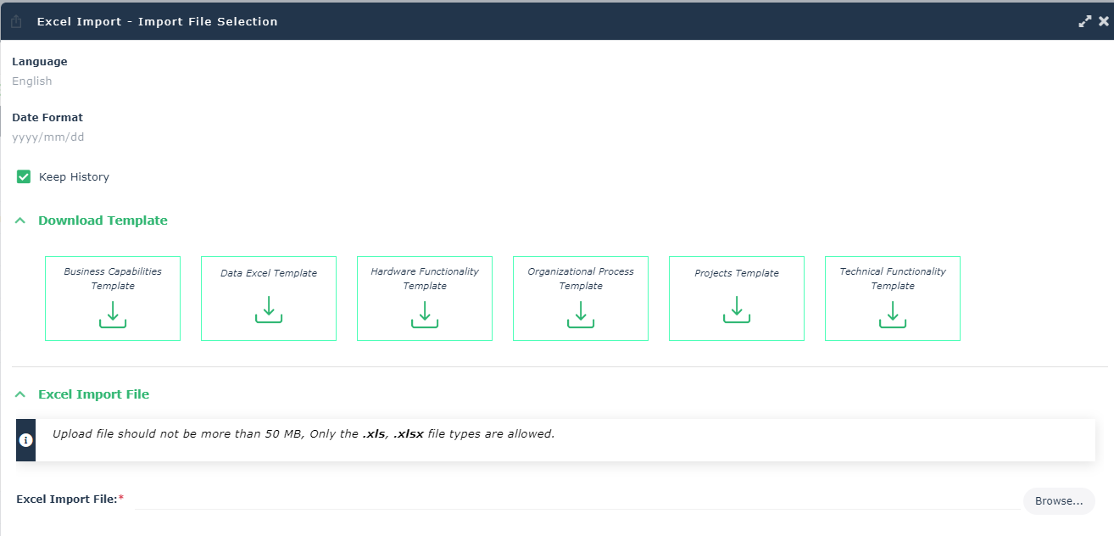Click the Organizational Process Template download arrow
1114x536 pixels.
tap(581, 314)
